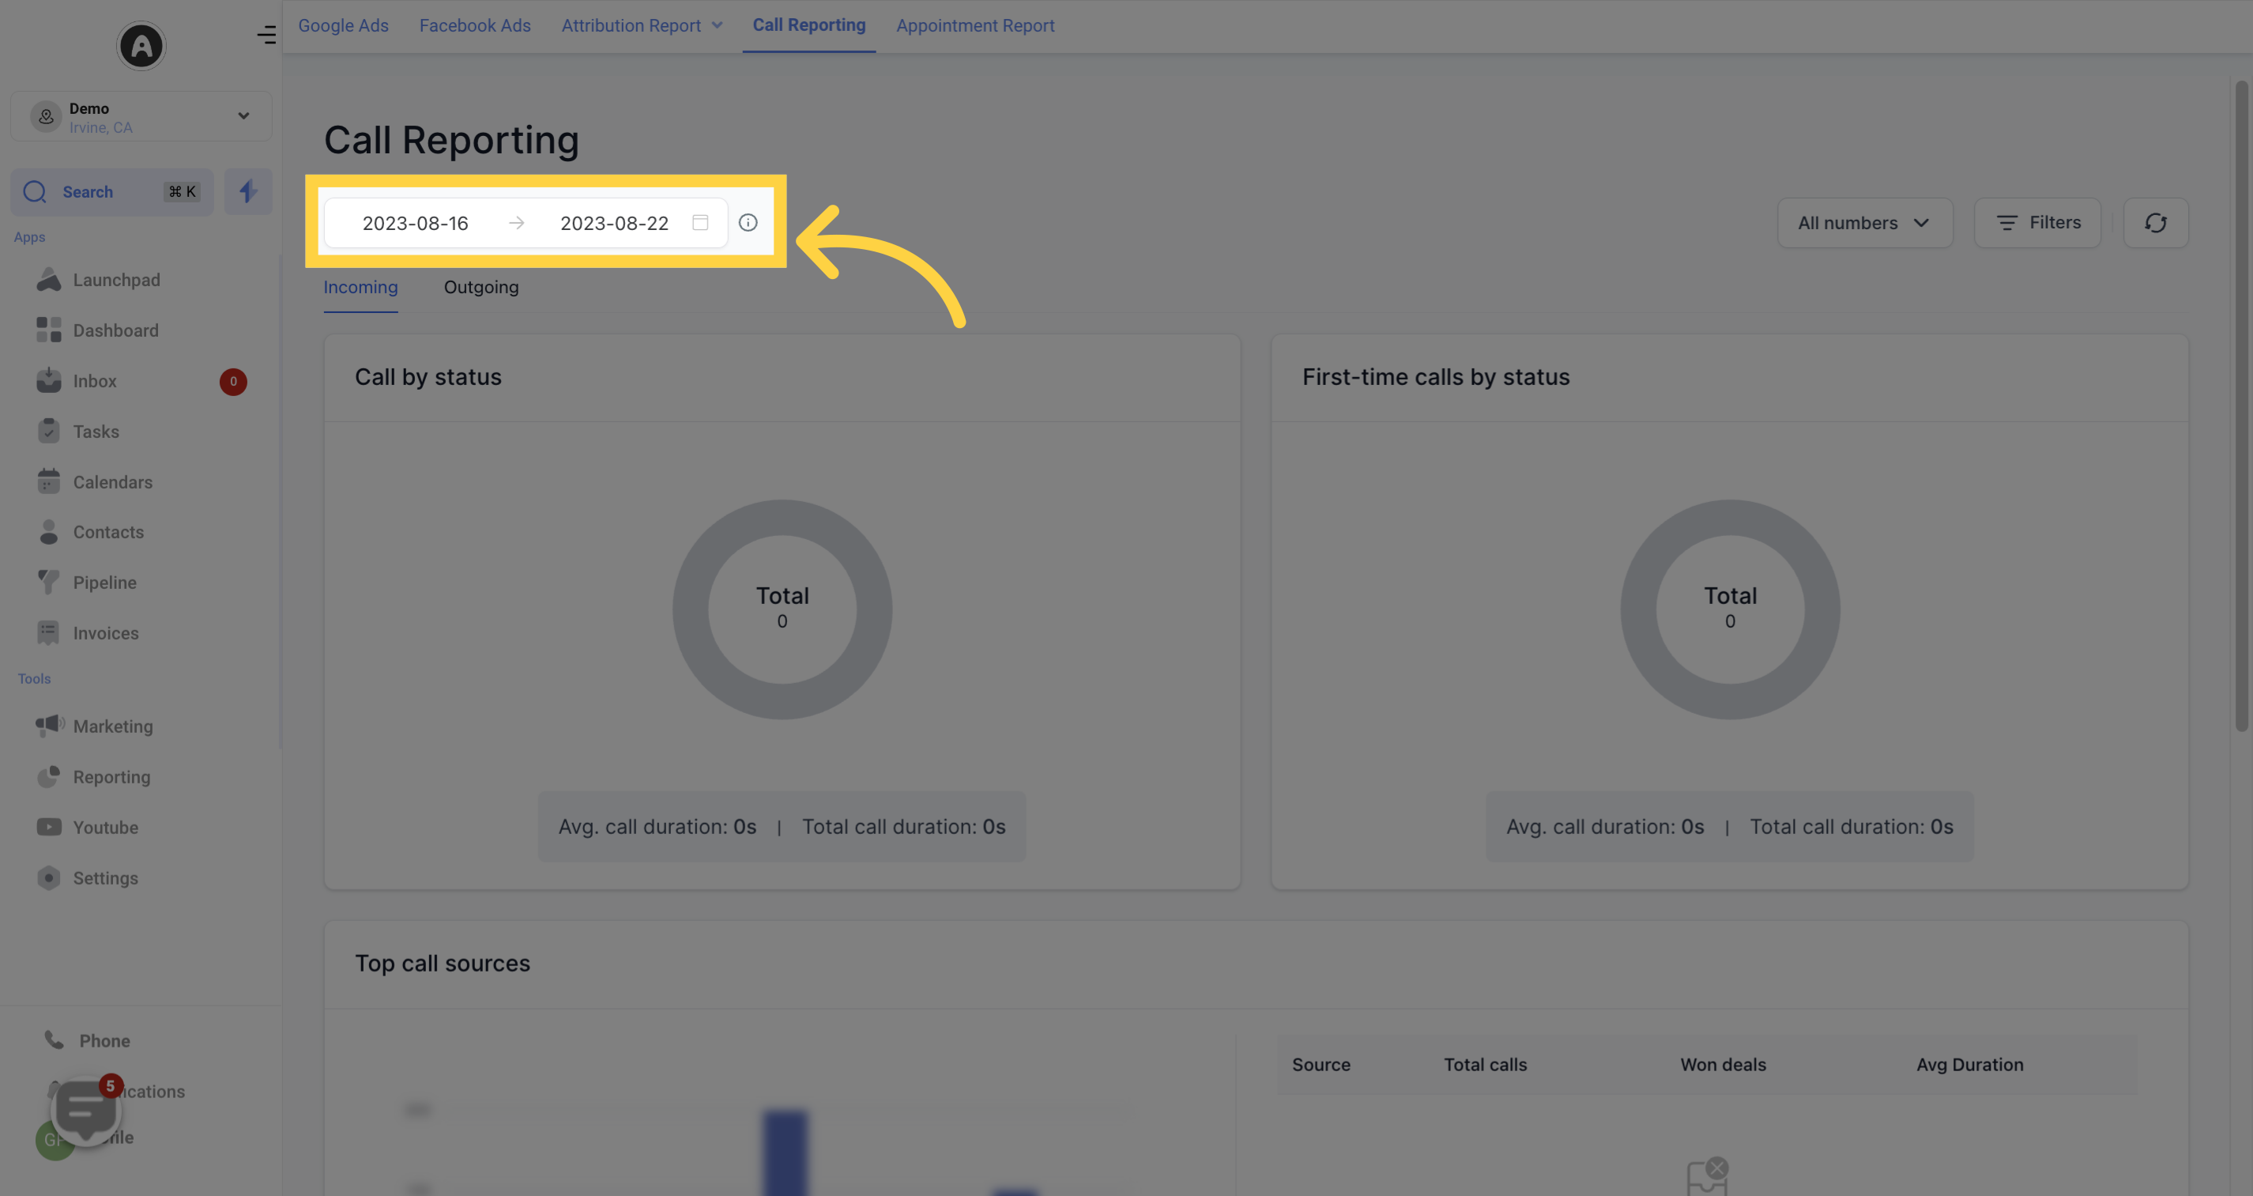Image resolution: width=2253 pixels, height=1196 pixels.
Task: Click the Inbox notification badge
Action: point(234,382)
